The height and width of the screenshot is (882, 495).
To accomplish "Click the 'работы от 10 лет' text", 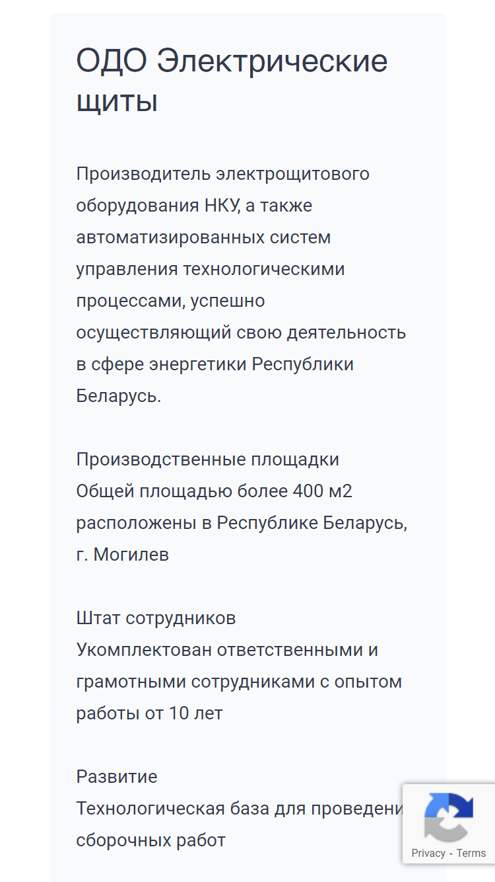I will tap(149, 713).
